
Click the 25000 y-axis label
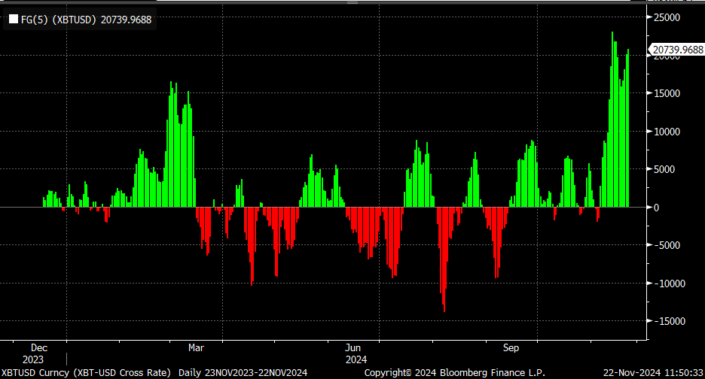[x=667, y=17]
